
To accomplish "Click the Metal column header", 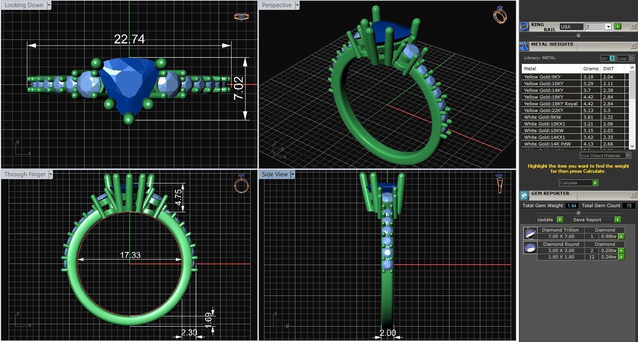I will pos(551,69).
